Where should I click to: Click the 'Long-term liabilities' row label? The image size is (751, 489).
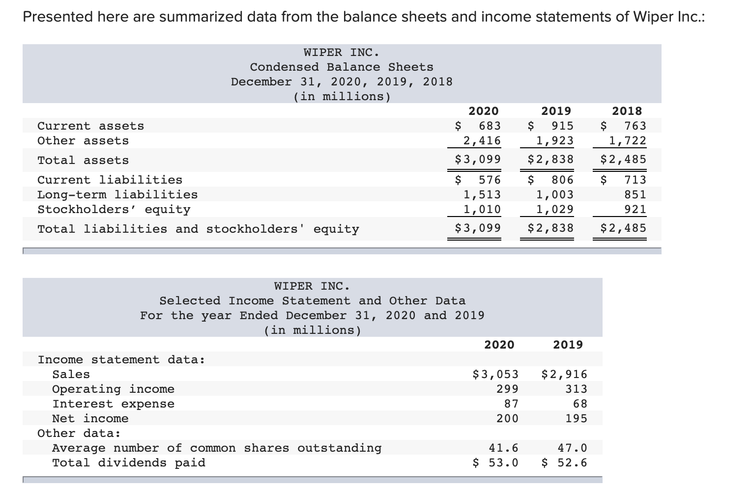118,195
